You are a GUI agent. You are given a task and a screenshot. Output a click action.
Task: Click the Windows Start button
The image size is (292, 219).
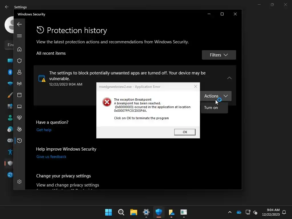coord(108,212)
